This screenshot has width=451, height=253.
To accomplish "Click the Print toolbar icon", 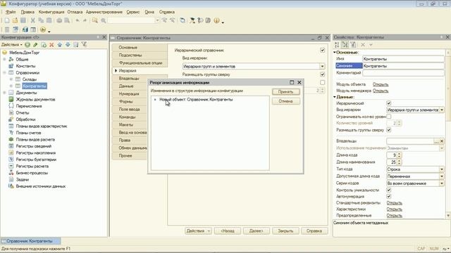I will tap(59, 20).
